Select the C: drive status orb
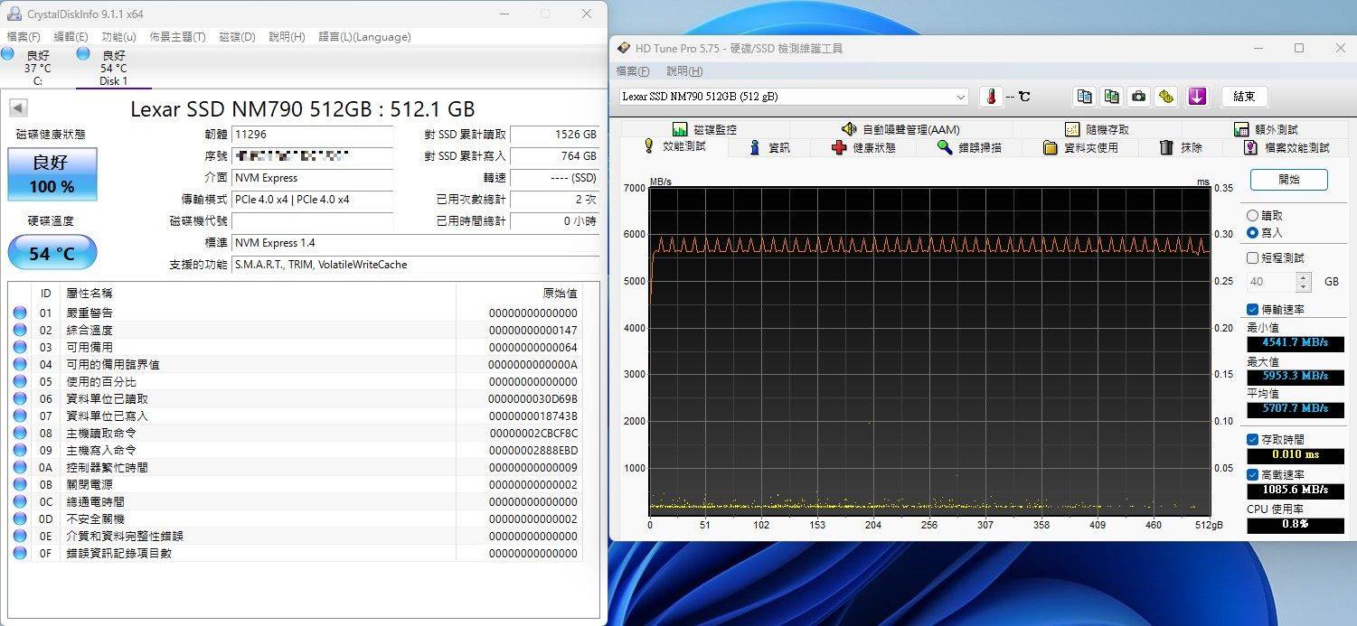 8,54
